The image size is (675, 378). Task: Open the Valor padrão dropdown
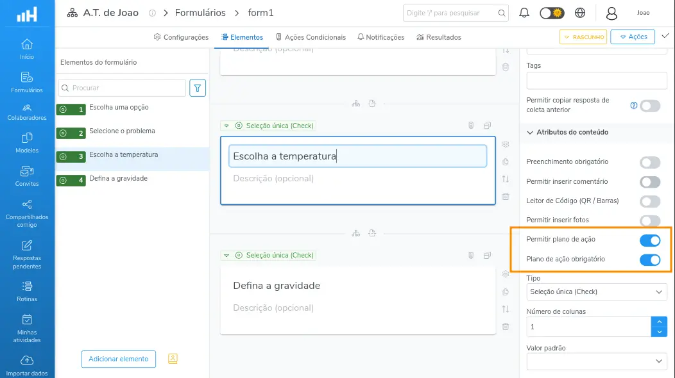(x=597, y=361)
